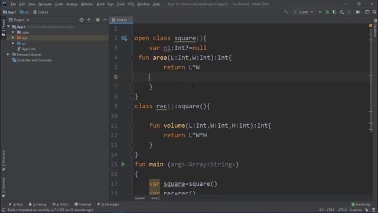Click the locate file crosshair icon in Project panel
The width and height of the screenshot is (378, 213).
tap(82, 20)
